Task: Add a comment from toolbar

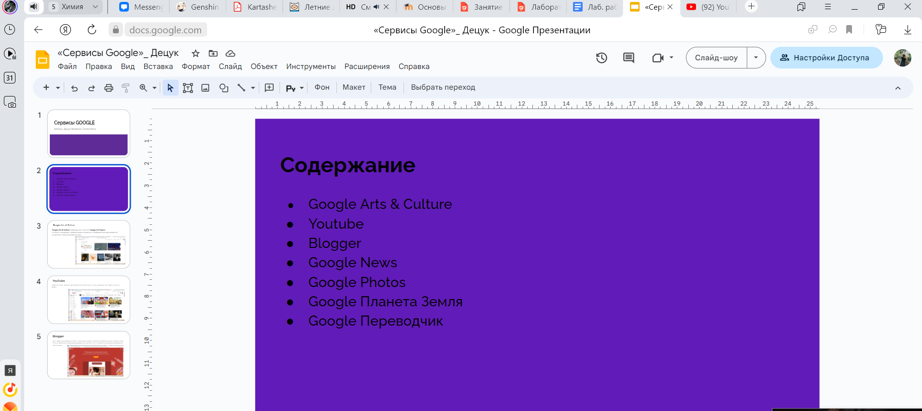Action: pos(269,88)
